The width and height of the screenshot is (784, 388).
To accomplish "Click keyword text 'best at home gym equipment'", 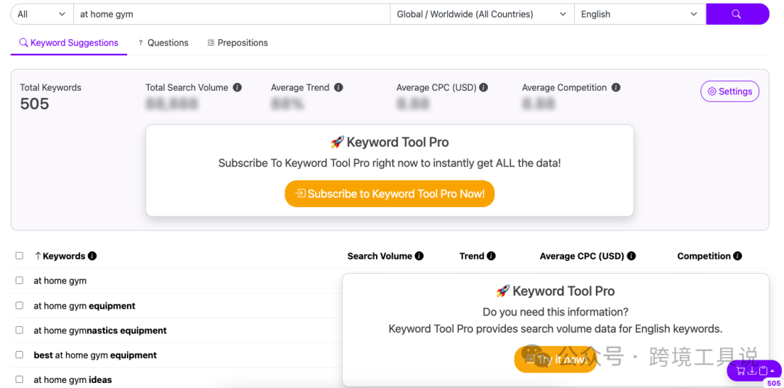I will click(95, 355).
